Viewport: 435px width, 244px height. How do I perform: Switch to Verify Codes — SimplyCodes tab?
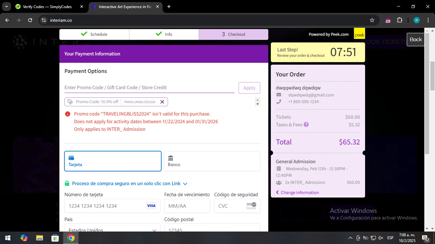tap(47, 7)
